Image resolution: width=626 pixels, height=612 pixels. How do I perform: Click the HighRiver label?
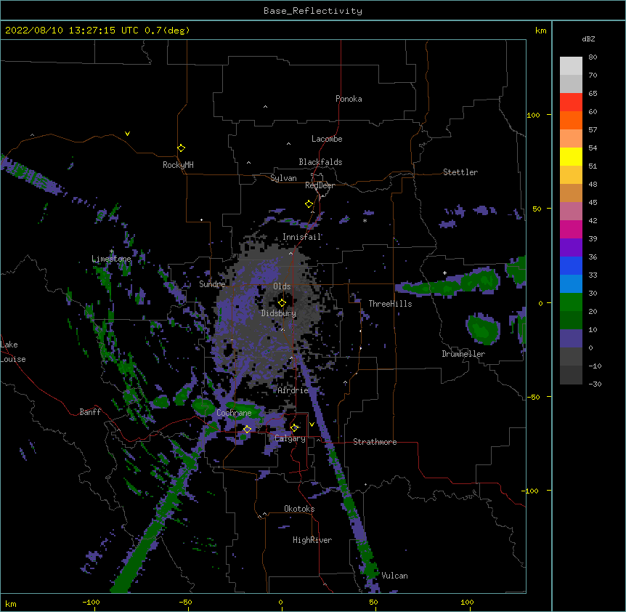point(312,540)
